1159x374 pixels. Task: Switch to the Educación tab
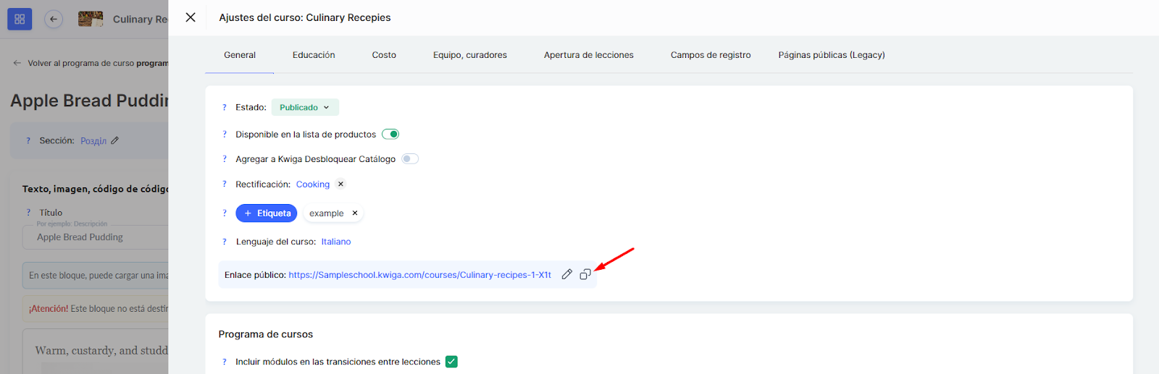pyautogui.click(x=314, y=55)
